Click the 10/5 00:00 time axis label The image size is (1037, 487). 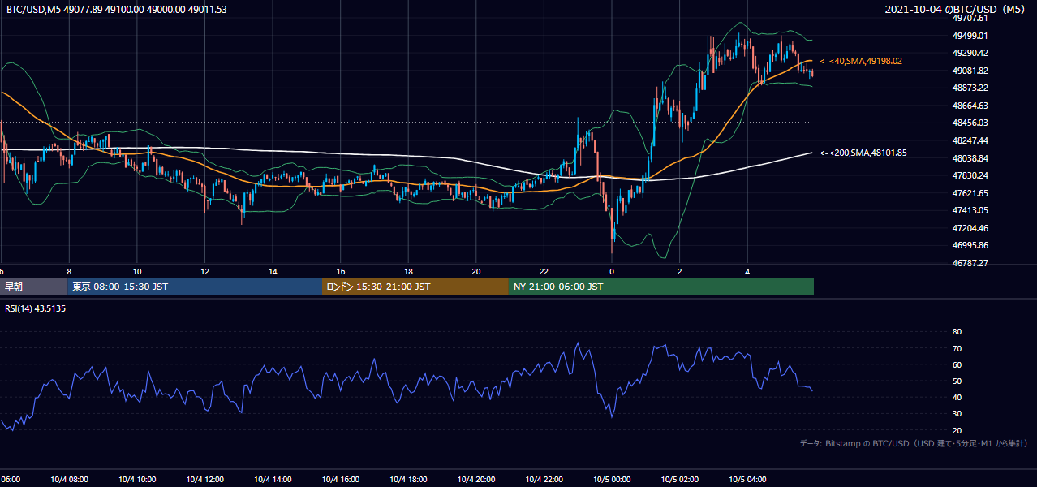click(x=612, y=480)
